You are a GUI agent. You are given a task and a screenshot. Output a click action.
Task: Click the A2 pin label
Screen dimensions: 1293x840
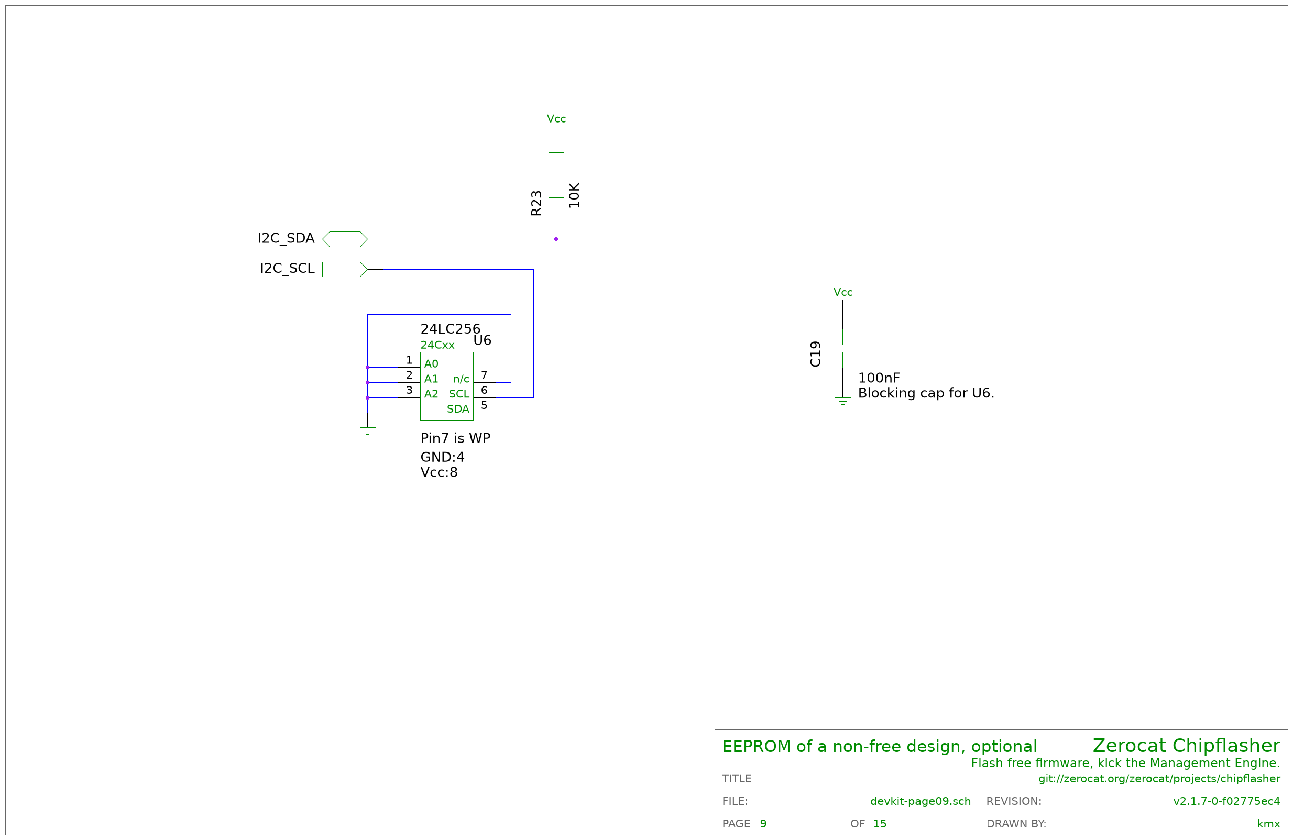[x=431, y=394]
